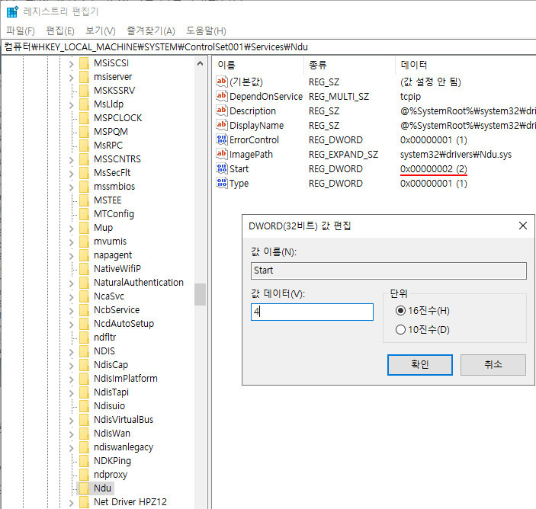Click the MSiSCSI folder icon

pyautogui.click(x=84, y=63)
